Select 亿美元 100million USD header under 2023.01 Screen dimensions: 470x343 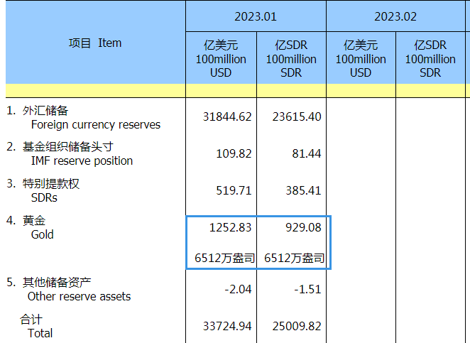click(221, 58)
